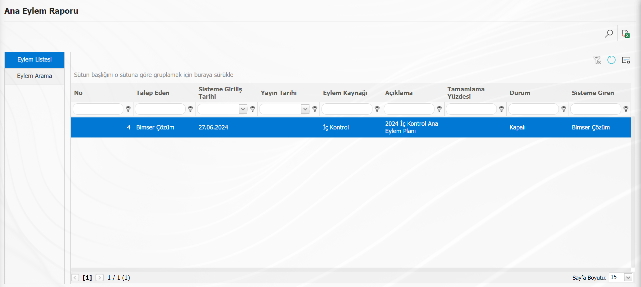Sort by Yayın Tarihi column header

279,93
